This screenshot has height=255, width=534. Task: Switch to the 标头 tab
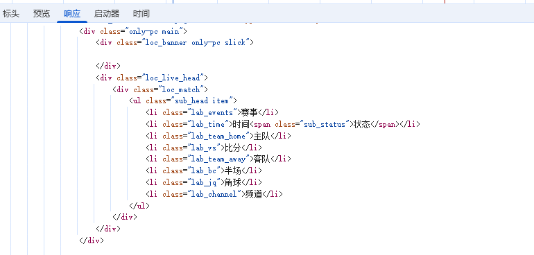tap(11, 14)
